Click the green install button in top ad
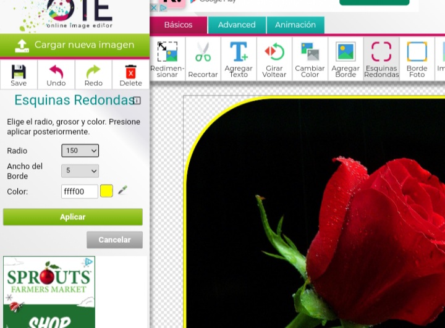Screen dimensions: 445x328 coord(375,2)
